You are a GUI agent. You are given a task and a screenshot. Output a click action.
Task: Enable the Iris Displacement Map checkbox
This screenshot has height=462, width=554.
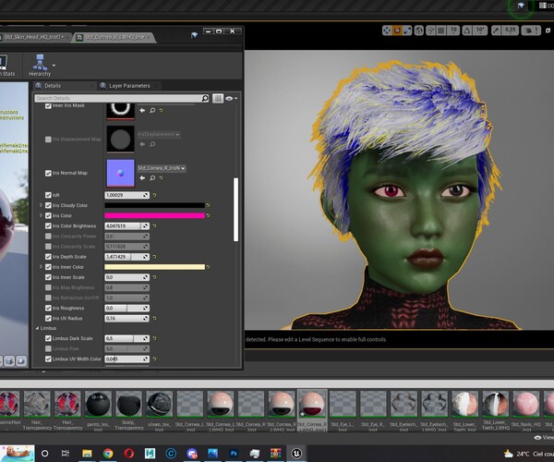coord(48,140)
